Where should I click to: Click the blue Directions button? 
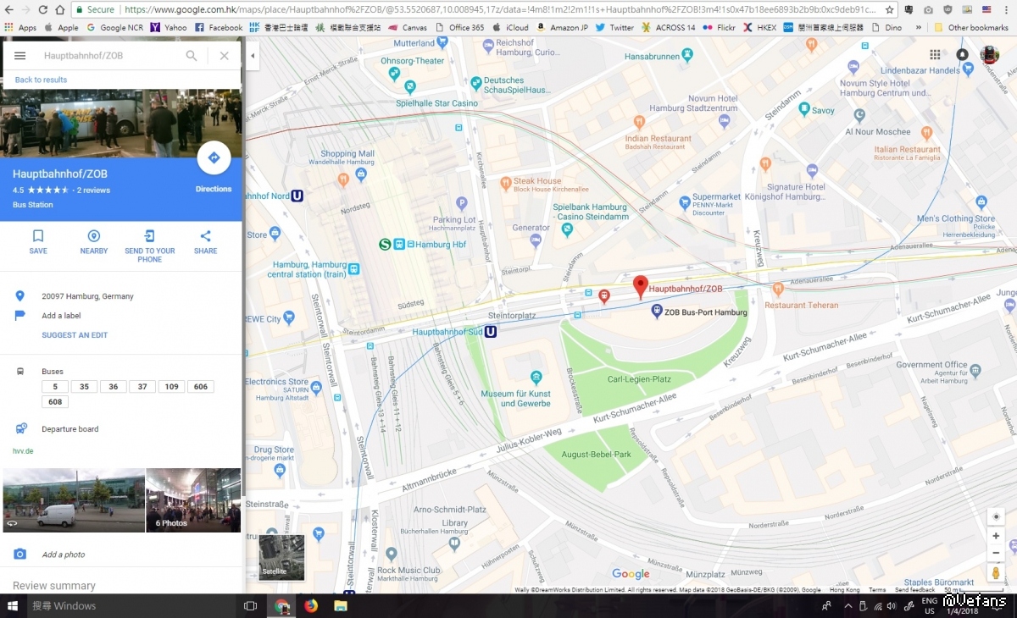tap(214, 158)
